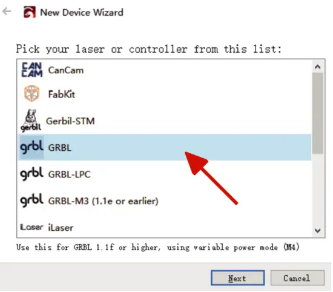Click the scrollbar up arrow

pyautogui.click(x=318, y=67)
